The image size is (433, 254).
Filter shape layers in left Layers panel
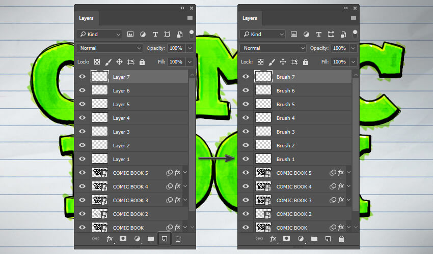coord(168,34)
